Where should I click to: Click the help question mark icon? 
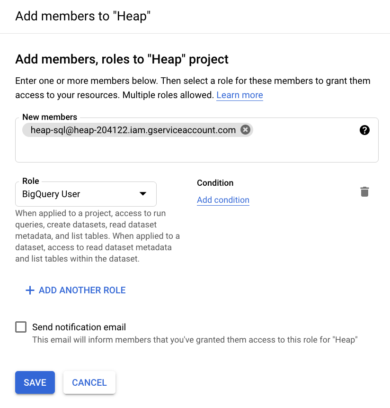tap(364, 130)
